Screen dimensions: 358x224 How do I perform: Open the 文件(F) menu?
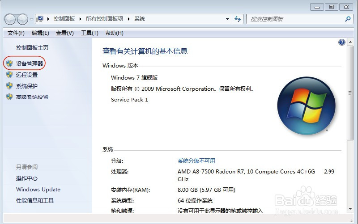(x=16, y=33)
